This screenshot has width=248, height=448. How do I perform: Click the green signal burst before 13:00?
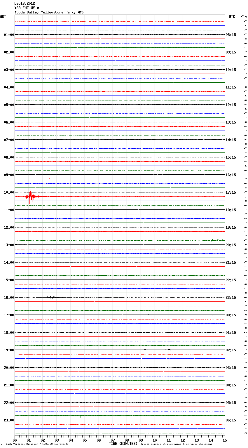point(216,240)
